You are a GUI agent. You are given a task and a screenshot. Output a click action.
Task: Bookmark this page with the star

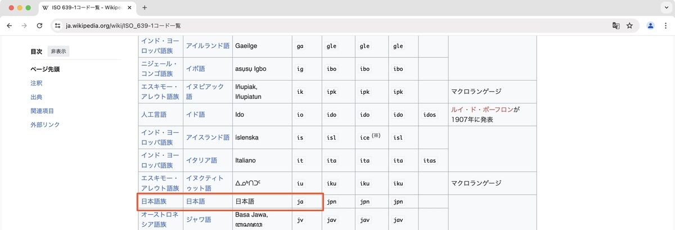[x=629, y=25]
